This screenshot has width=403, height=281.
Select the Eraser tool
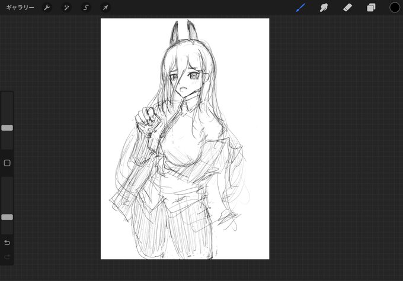pos(347,8)
